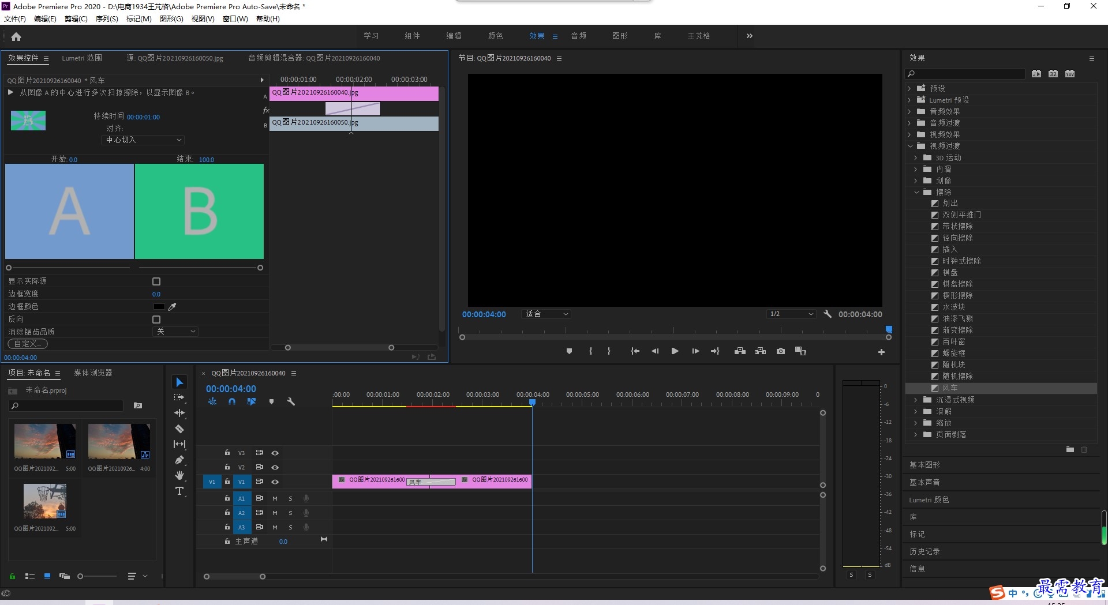
Task: Open the 历史记录 panel
Action: [924, 551]
